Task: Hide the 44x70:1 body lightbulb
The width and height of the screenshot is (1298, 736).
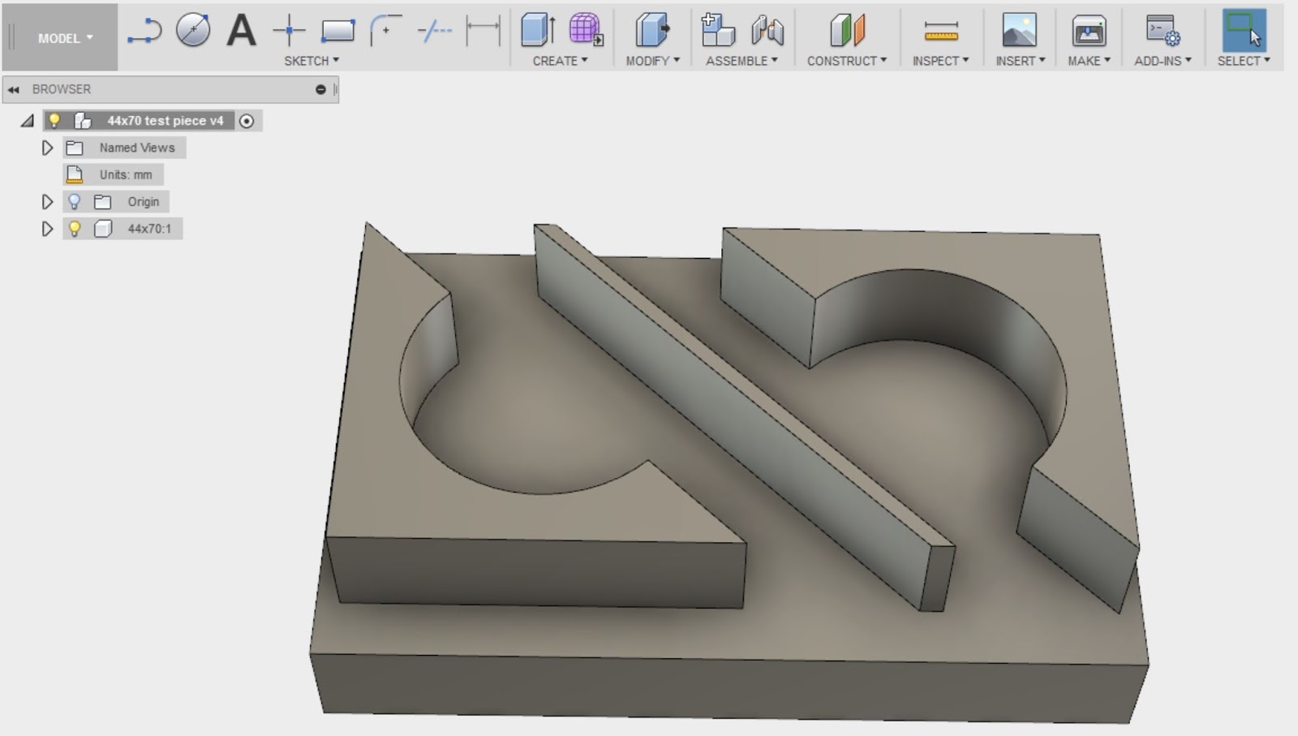Action: (75, 228)
